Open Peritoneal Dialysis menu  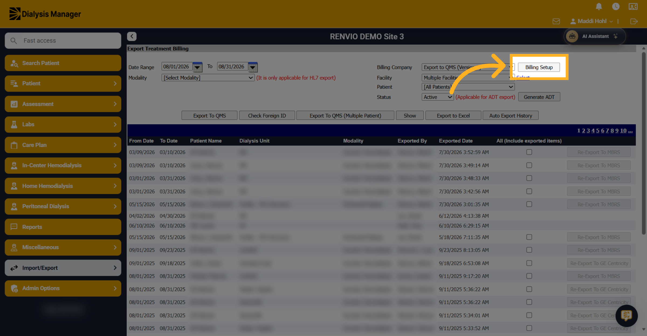coord(63,206)
